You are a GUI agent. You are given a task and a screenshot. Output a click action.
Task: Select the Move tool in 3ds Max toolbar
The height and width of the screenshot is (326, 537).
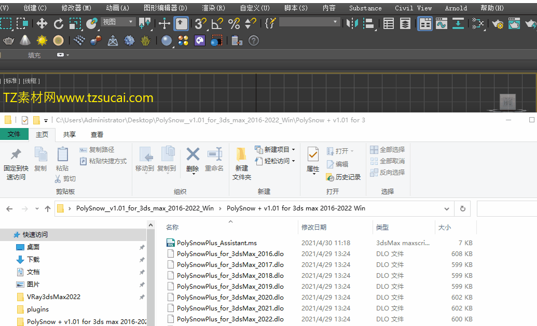point(42,23)
